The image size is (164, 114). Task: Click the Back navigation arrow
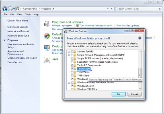click(5, 9)
